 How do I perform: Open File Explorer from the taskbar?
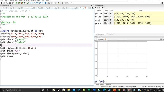(69, 90)
